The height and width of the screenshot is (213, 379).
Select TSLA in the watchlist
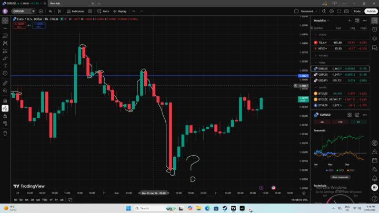[340, 43]
